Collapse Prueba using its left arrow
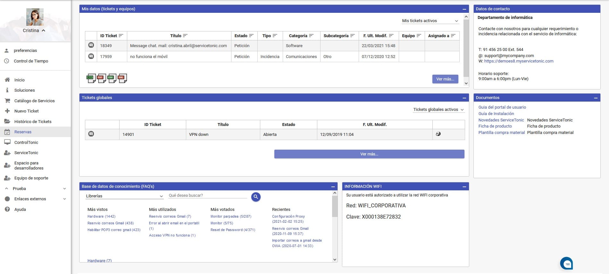609x274 pixels. click(7, 188)
